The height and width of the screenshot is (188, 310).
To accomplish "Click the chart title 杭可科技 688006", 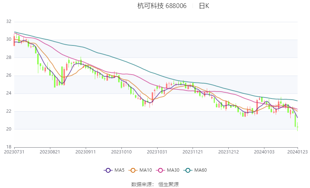I will pos(162,6).
